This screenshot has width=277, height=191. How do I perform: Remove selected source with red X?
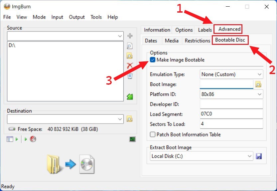click(x=130, y=66)
